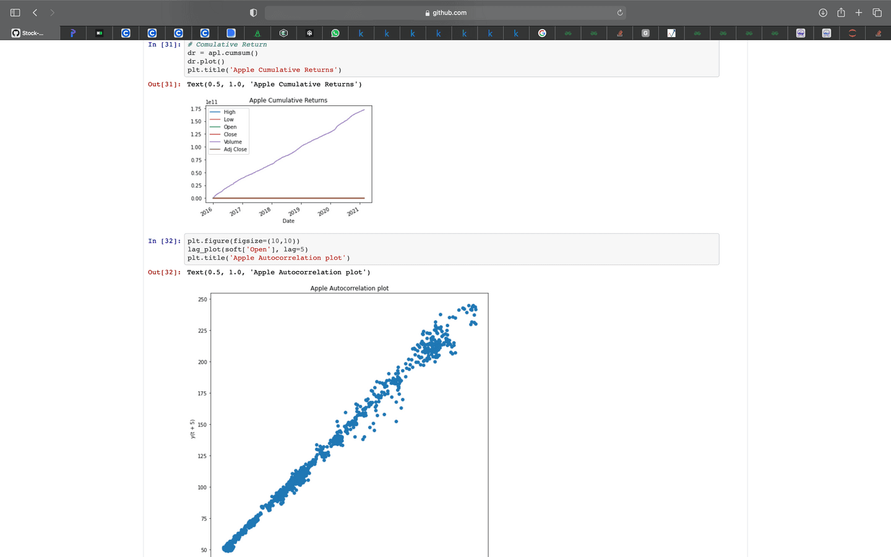The height and width of the screenshot is (557, 891).
Task: Switch to the black NB icon tab
Action: 99,33
